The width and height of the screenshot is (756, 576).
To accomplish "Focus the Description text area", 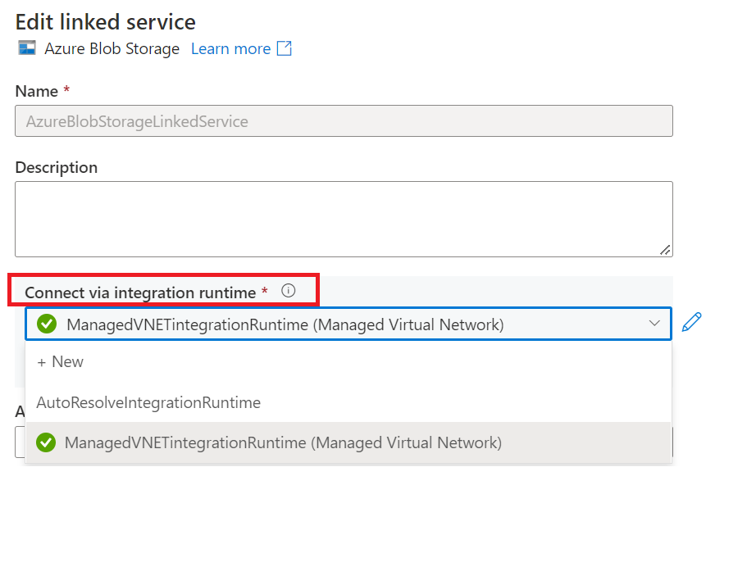I will point(344,219).
